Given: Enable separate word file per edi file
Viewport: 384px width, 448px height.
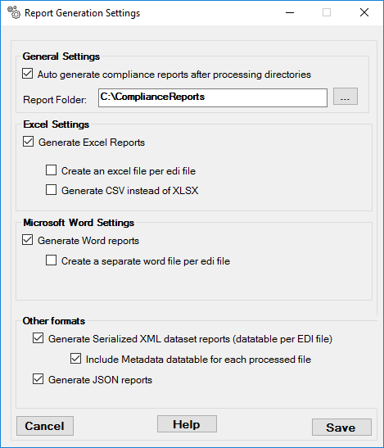Looking at the screenshot, I should (x=51, y=260).
